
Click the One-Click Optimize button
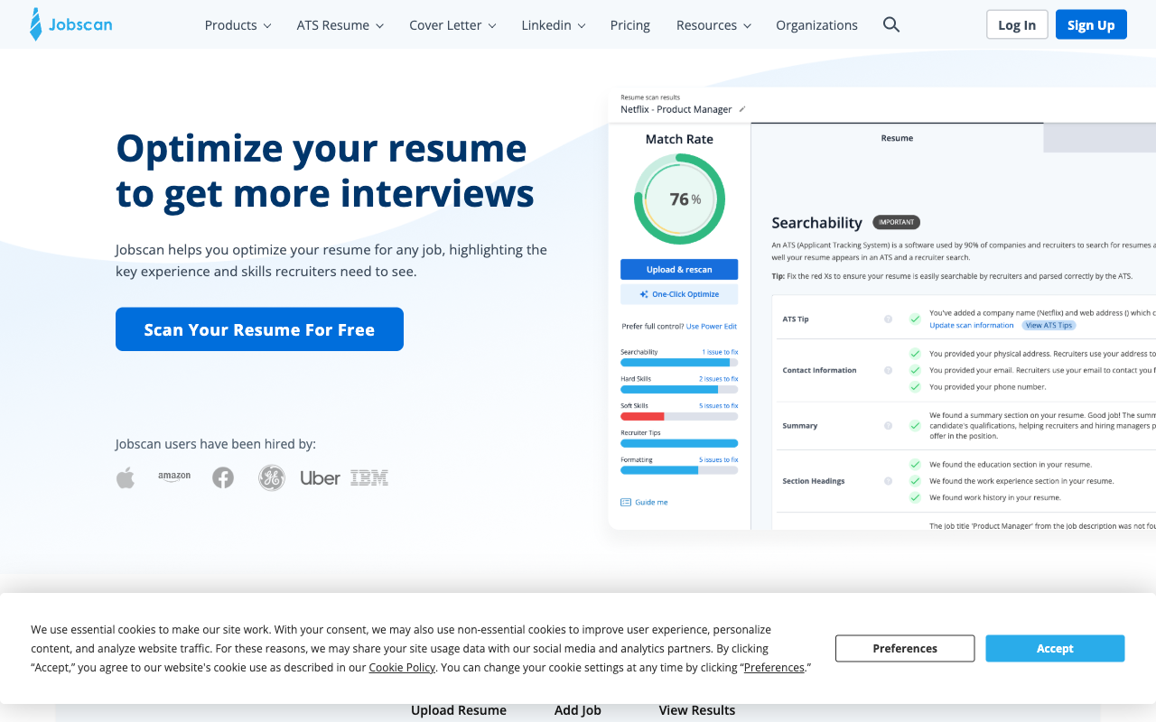coord(679,294)
